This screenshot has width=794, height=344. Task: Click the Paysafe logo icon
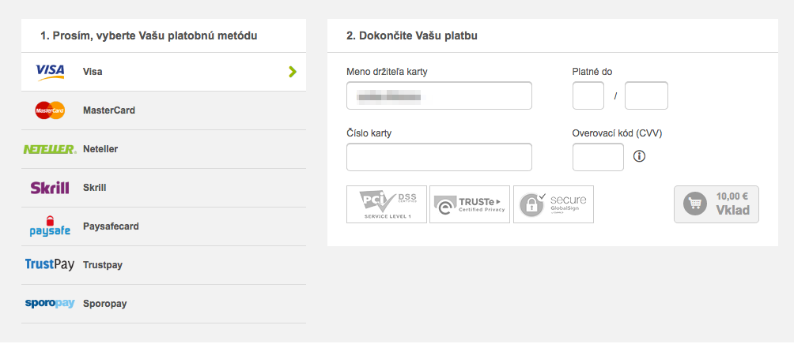pyautogui.click(x=50, y=226)
